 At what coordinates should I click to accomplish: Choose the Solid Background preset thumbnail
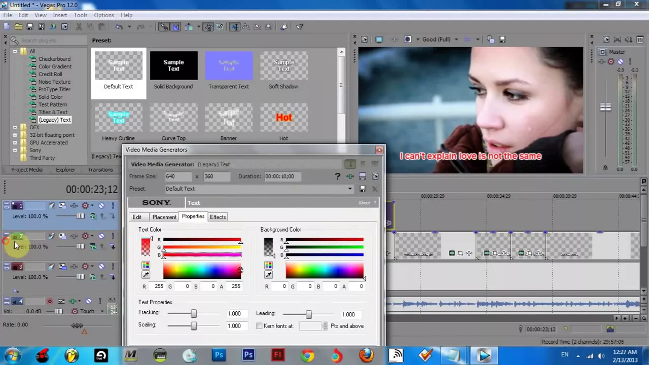click(173, 65)
